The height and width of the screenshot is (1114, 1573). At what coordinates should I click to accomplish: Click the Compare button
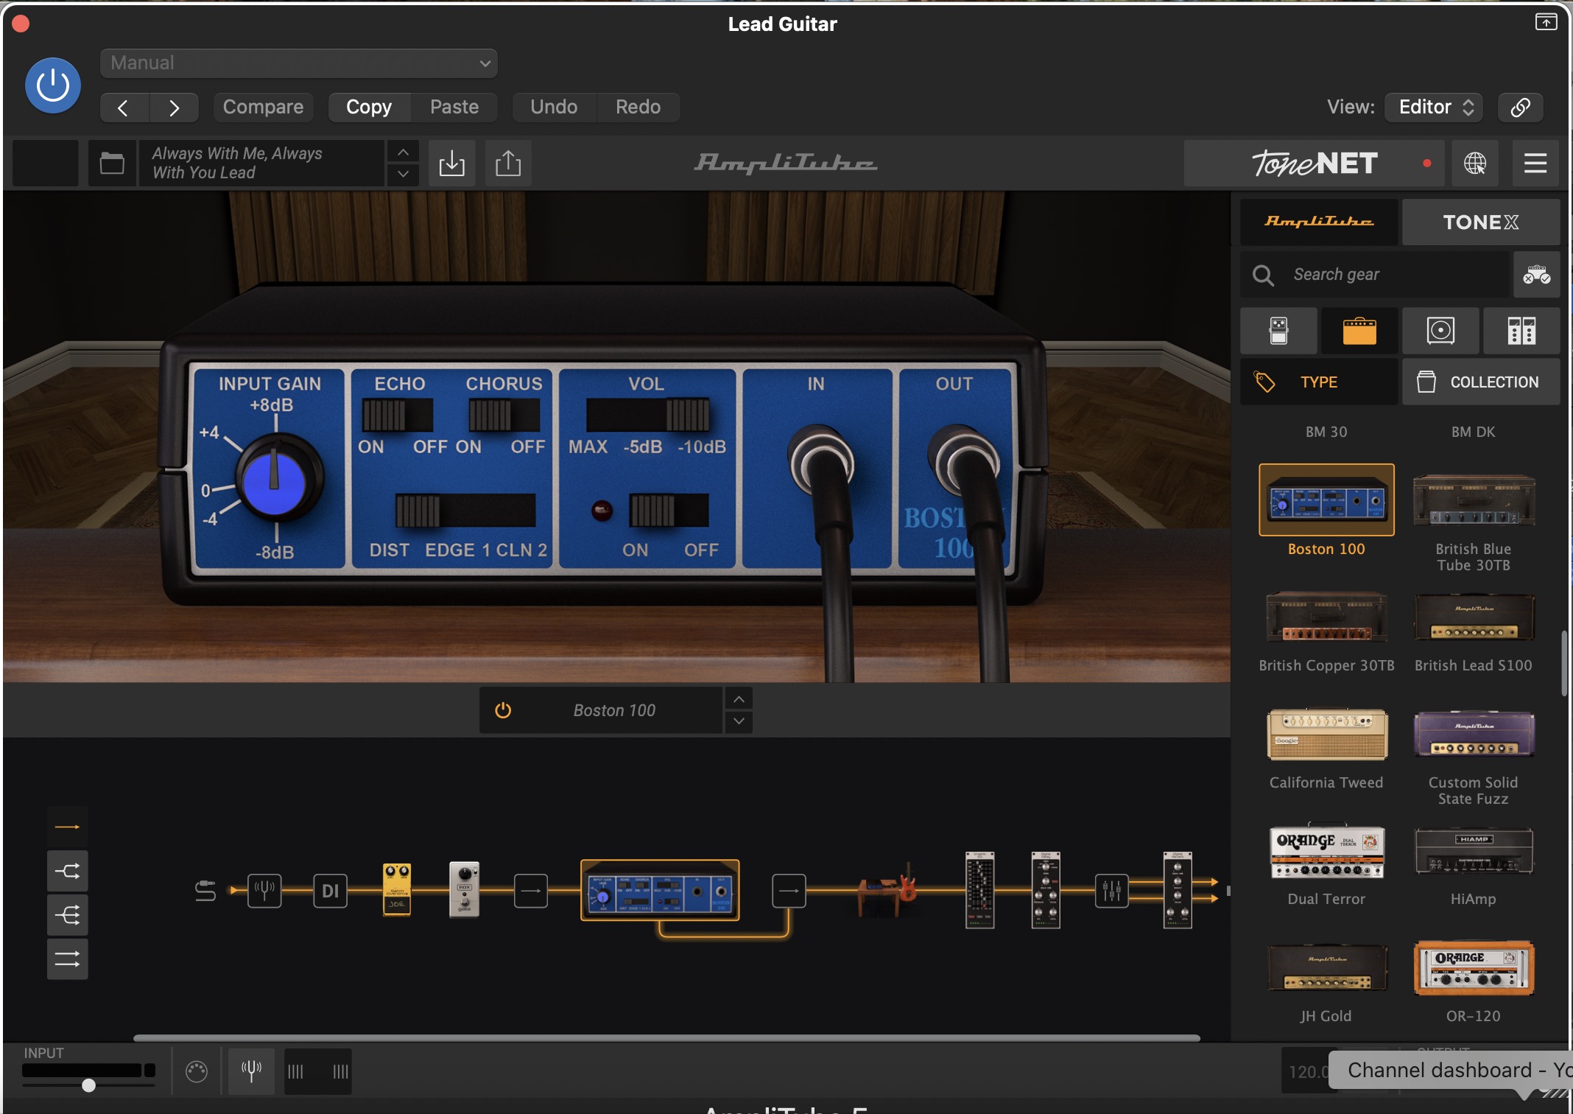point(263,108)
